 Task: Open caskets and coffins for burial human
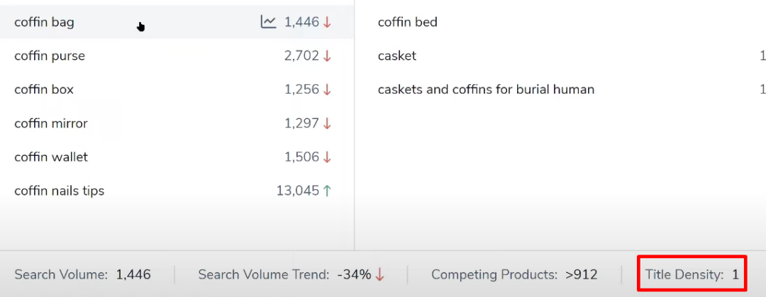point(486,89)
